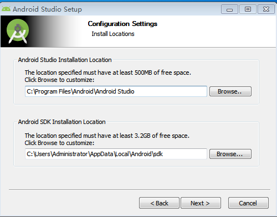Focus the Android Studio install path field
This screenshot has height=217, width=277.
tap(116, 91)
